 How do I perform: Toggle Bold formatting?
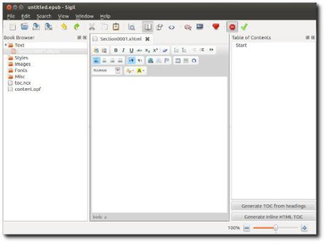point(116,50)
